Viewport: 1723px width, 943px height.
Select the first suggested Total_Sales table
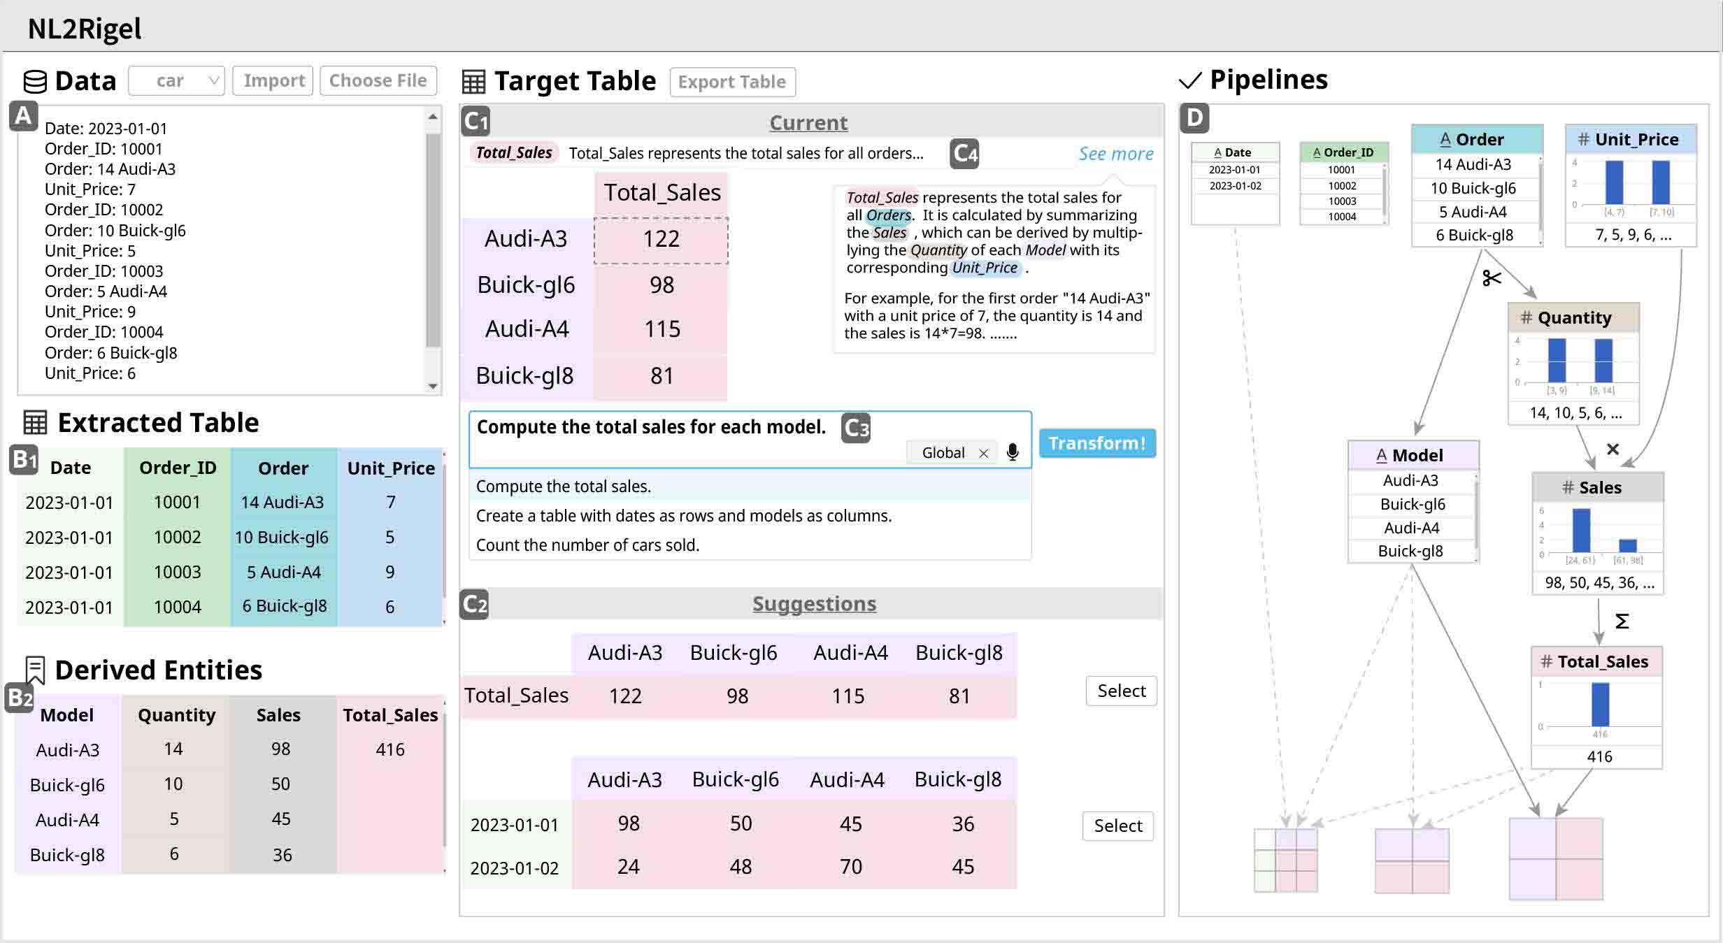click(1121, 691)
